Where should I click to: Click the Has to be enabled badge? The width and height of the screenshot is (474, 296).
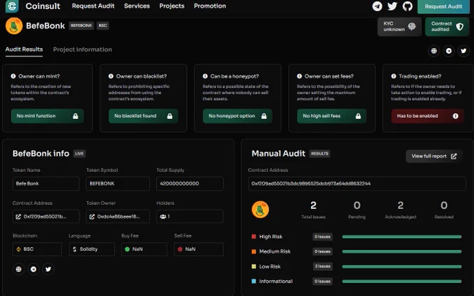[x=427, y=116]
